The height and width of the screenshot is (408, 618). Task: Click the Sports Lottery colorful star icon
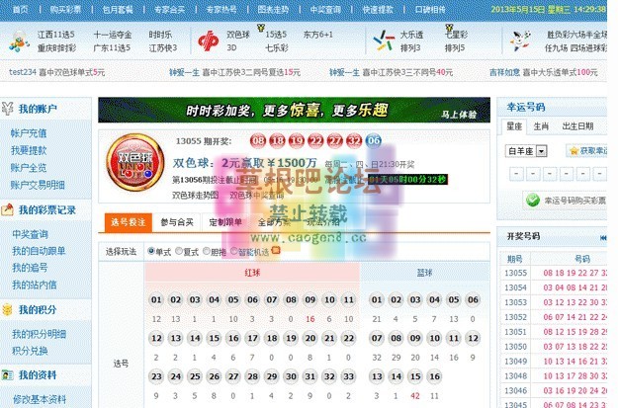tap(384, 41)
